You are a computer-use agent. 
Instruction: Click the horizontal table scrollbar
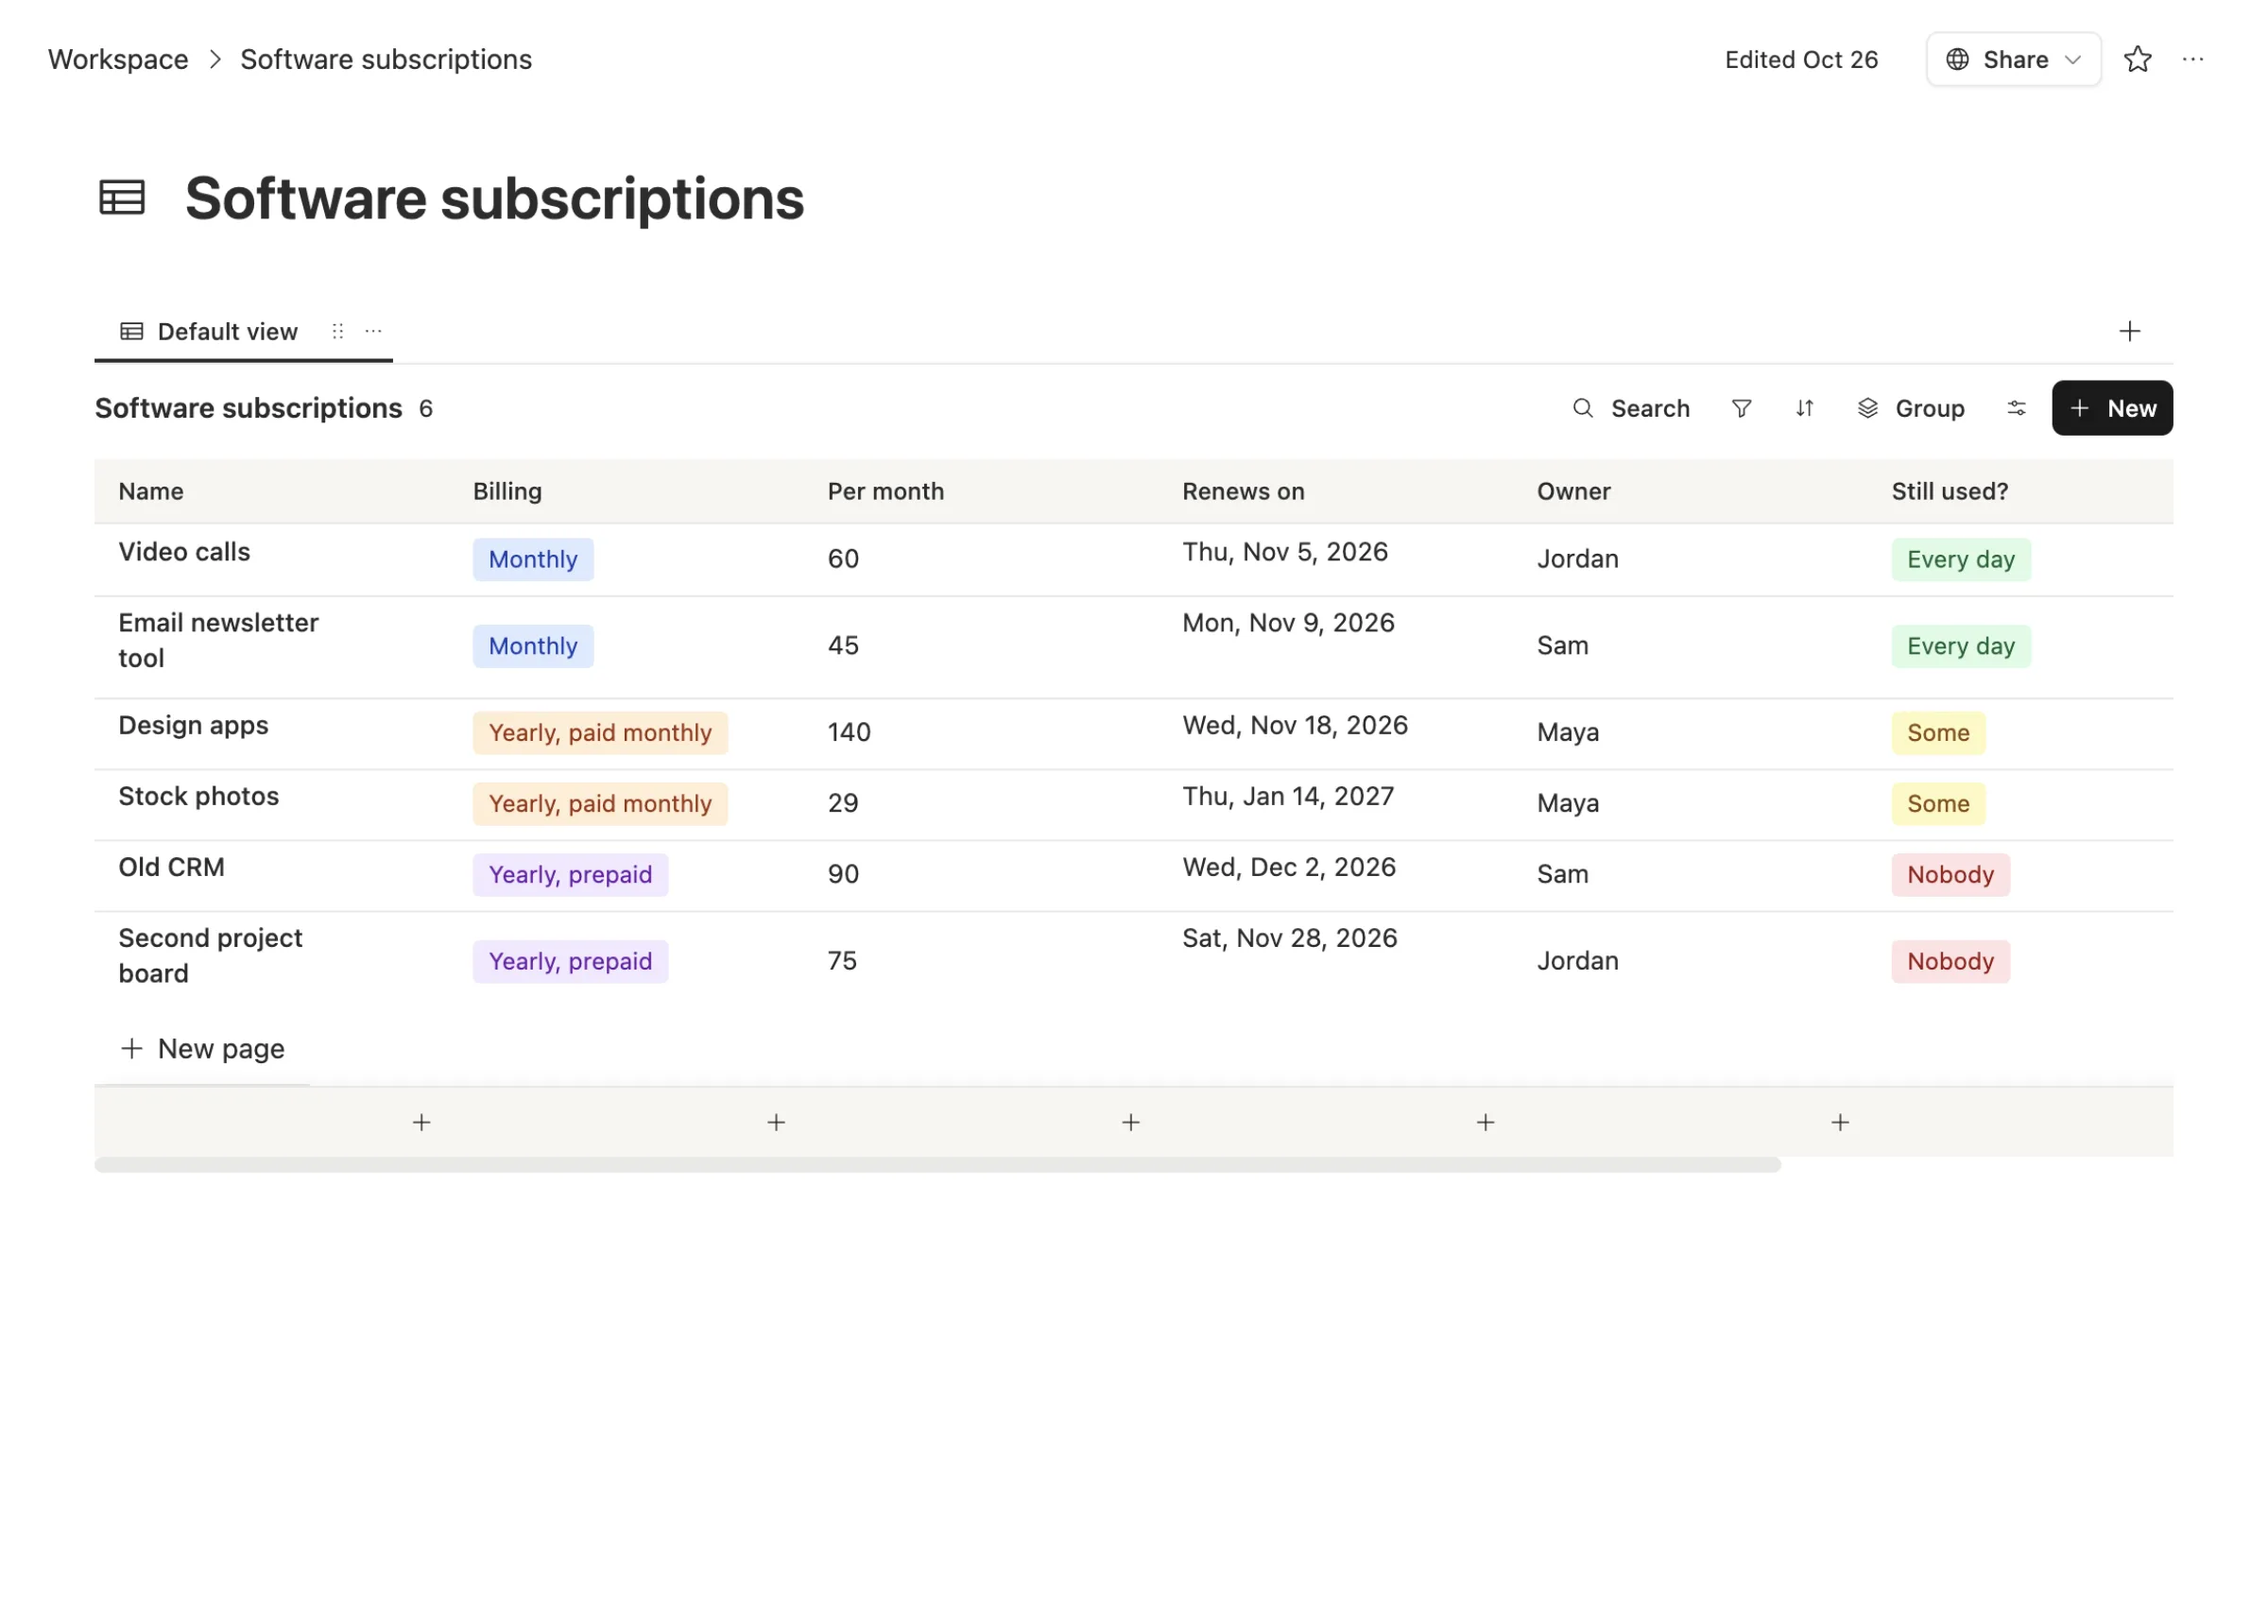coord(937,1164)
